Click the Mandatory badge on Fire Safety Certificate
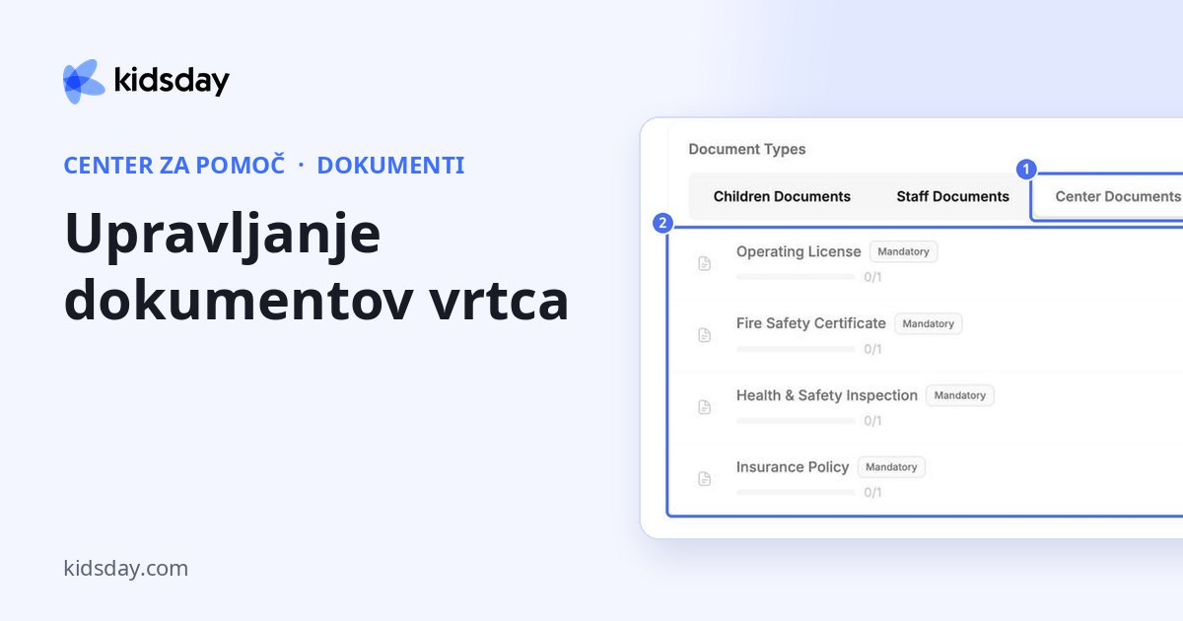1183x621 pixels. 928,323
